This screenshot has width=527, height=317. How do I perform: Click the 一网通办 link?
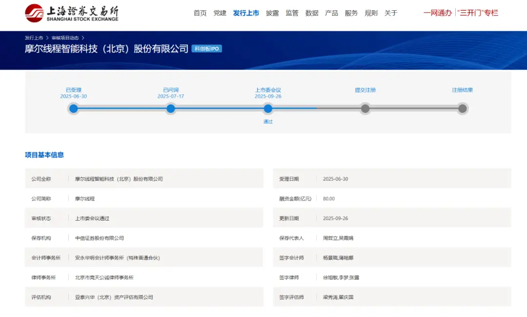[x=438, y=13]
